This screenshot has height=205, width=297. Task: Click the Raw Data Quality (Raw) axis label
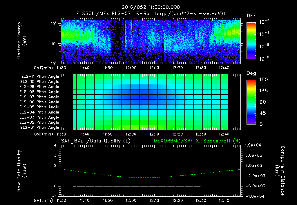(21, 171)
